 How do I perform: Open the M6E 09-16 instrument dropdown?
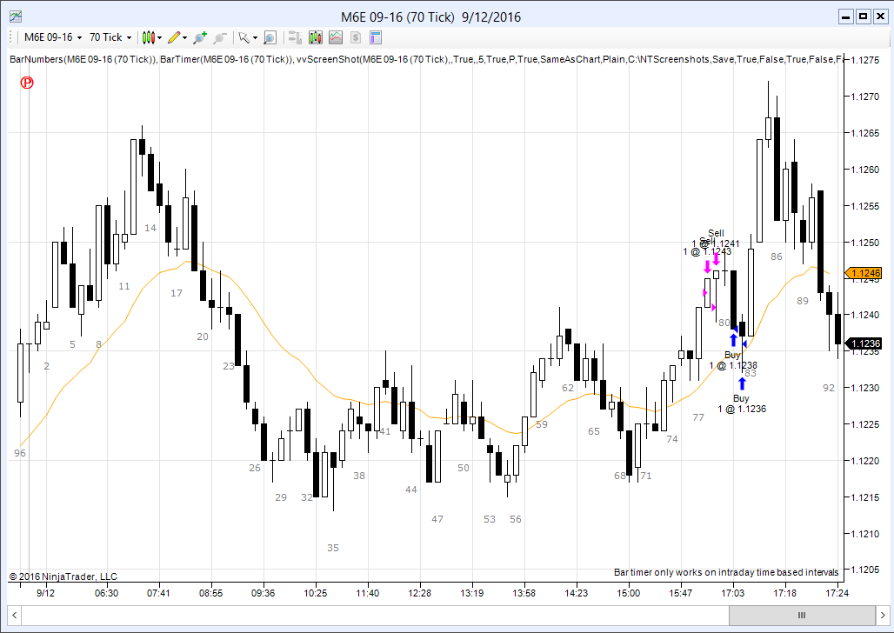(x=53, y=37)
